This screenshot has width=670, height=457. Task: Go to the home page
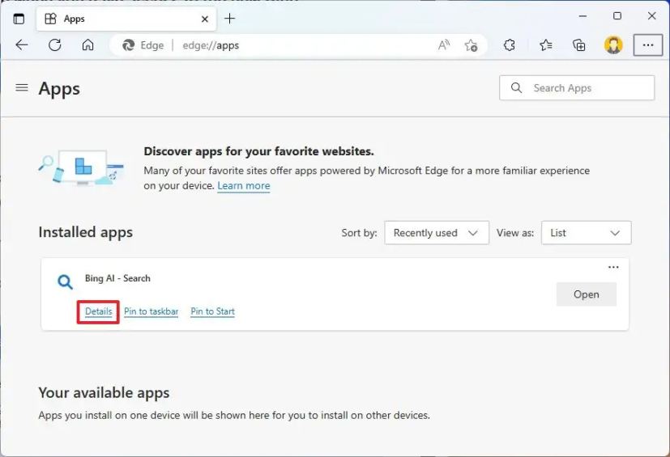coord(87,44)
